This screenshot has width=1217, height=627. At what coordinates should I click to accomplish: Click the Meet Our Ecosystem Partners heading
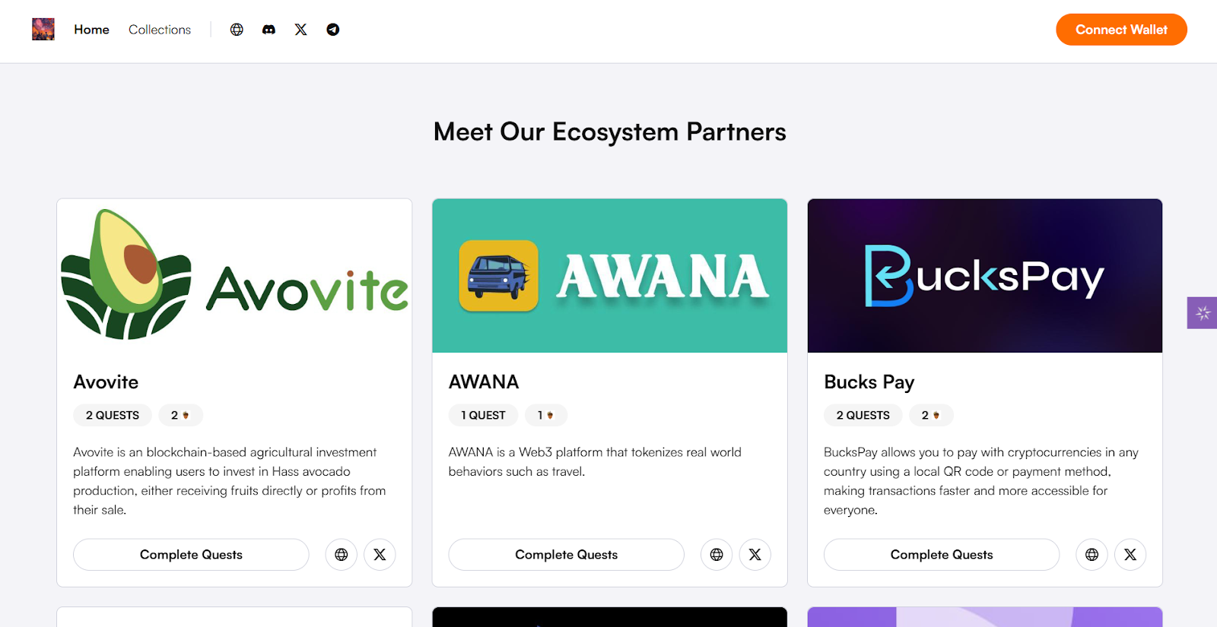coord(610,132)
